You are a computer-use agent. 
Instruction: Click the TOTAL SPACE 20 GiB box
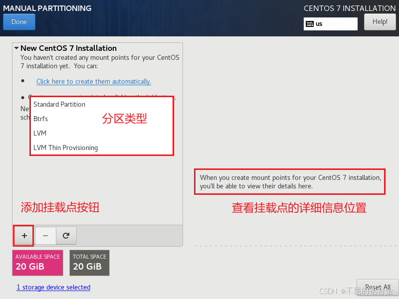pyautogui.click(x=90, y=263)
